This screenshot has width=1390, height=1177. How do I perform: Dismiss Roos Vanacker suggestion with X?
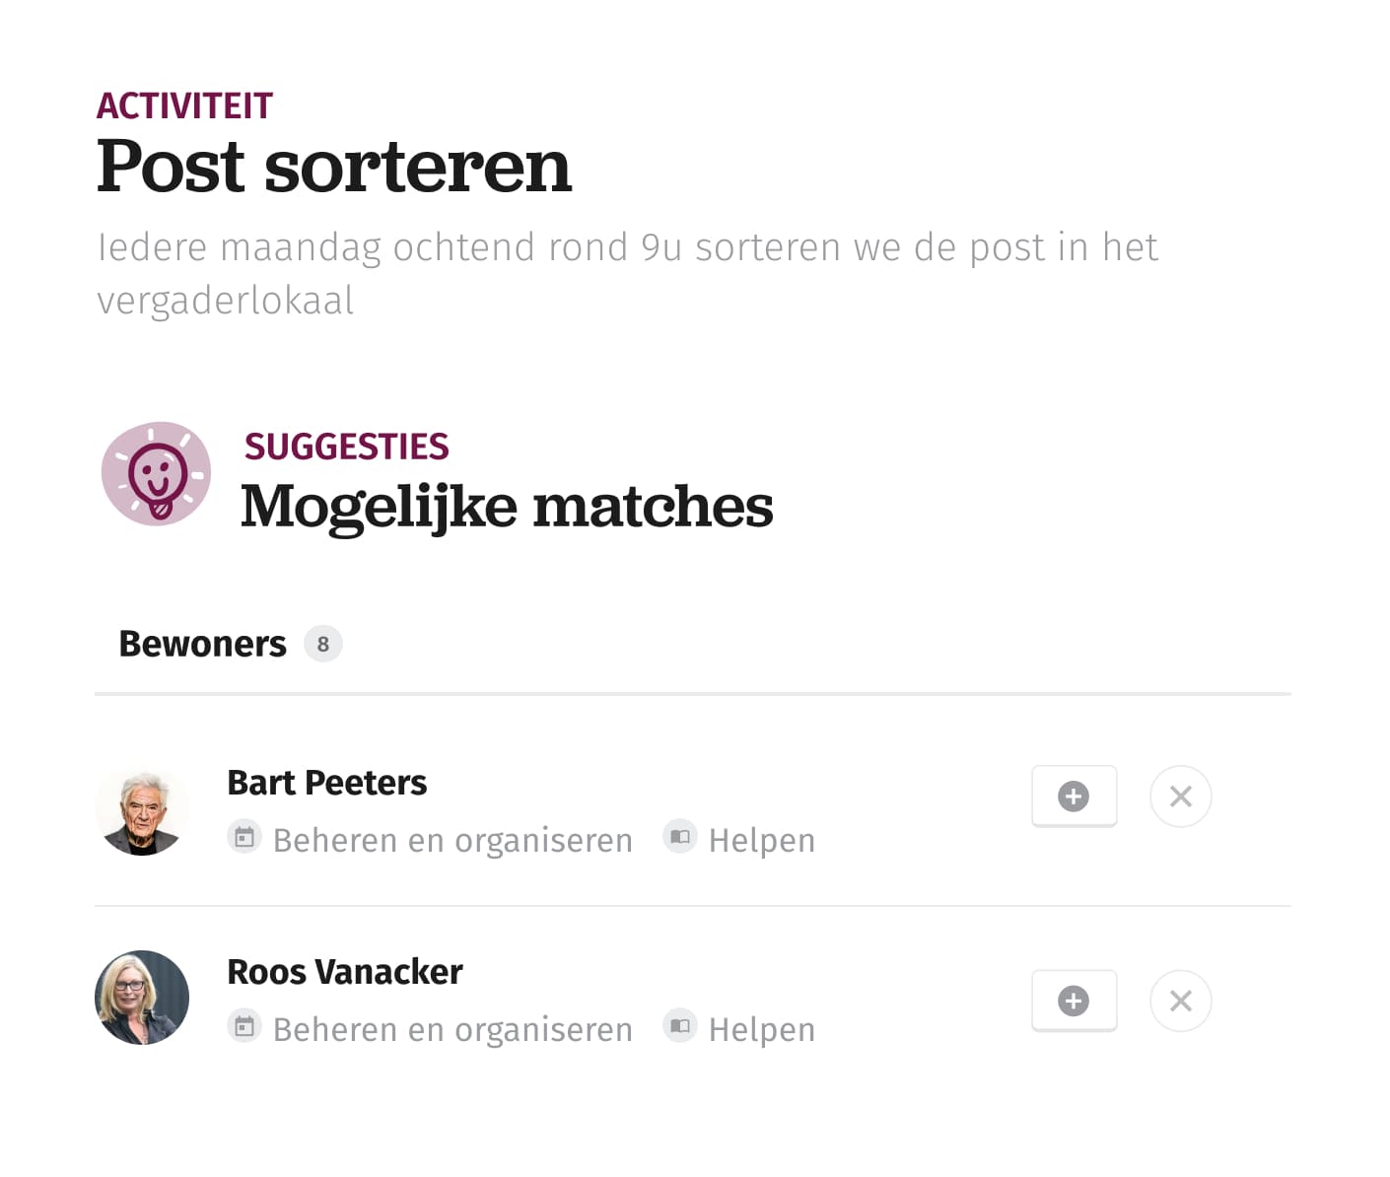point(1180,1001)
